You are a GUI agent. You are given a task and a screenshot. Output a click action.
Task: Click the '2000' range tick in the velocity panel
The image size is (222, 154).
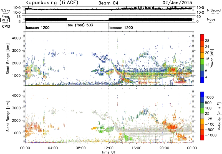[16, 120]
